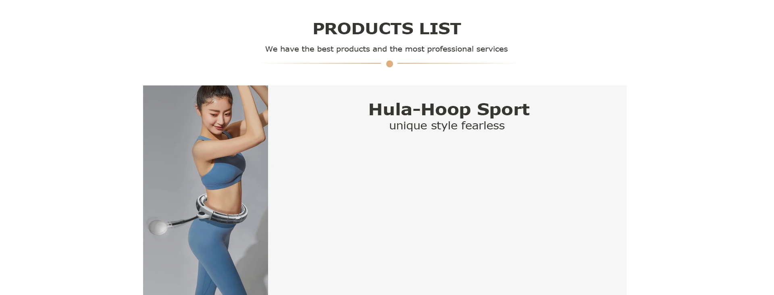Click the orange dot divider ornament
Screen dimensions: 774x295
(389, 64)
